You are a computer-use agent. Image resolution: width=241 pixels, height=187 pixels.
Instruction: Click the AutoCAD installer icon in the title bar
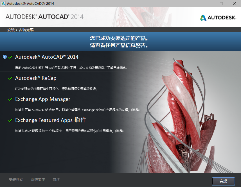(x=4, y=4)
